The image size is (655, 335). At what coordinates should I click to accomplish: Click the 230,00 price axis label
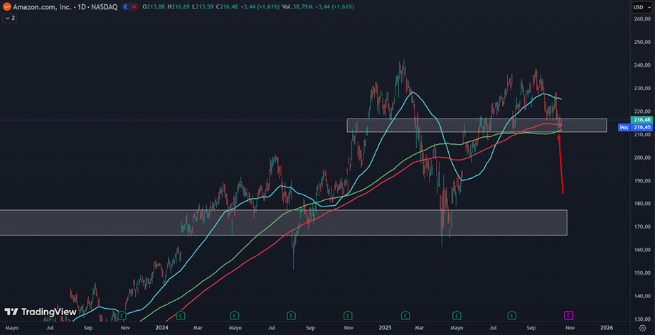[x=642, y=88]
